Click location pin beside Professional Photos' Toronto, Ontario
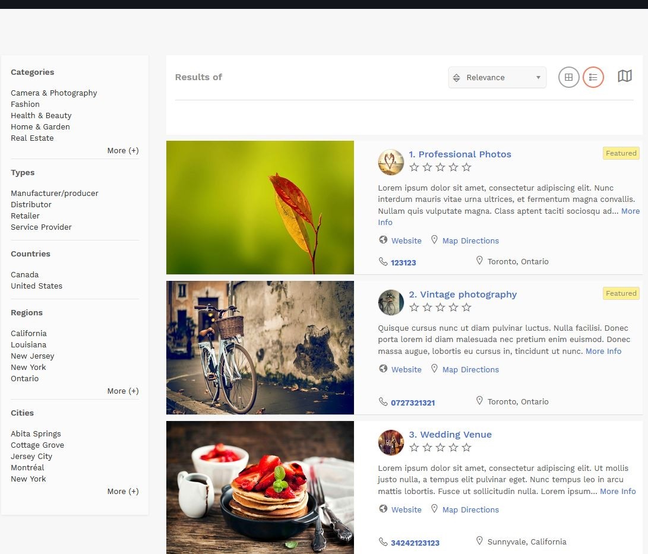Viewport: 648px width, 554px height. pos(479,260)
